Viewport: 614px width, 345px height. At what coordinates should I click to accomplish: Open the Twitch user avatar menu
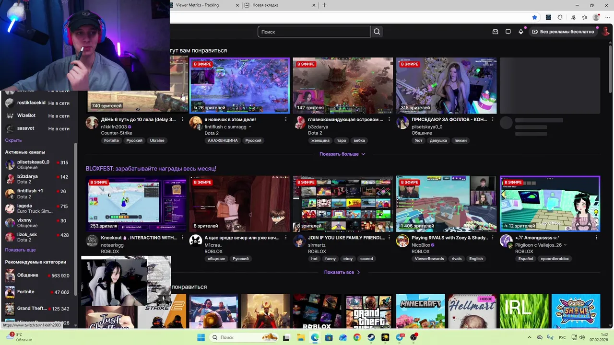(604, 32)
